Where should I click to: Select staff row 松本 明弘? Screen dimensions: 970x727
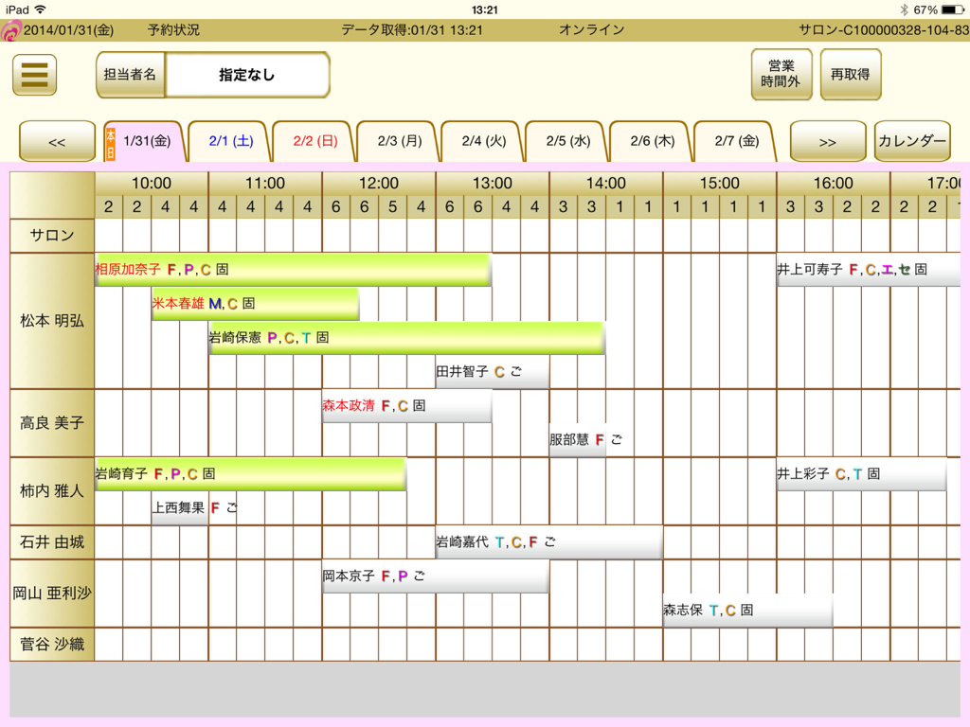(x=52, y=321)
